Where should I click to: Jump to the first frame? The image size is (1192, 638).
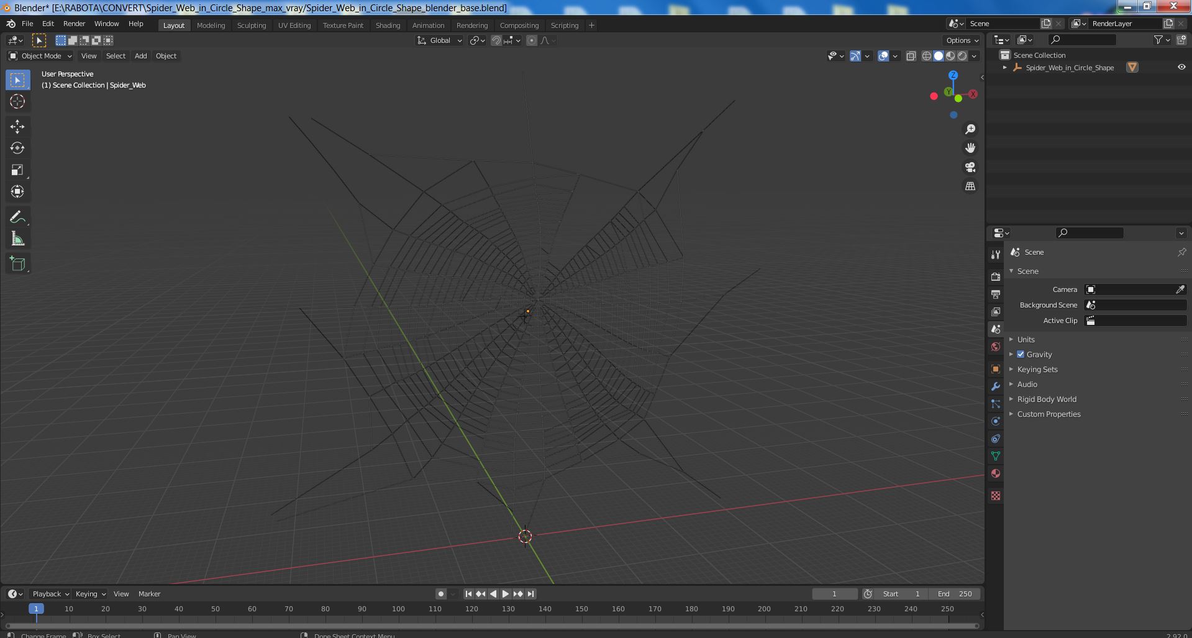point(468,594)
